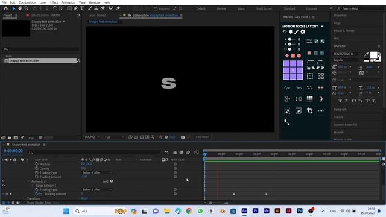Open Motion Tools gear settings
Screen dimensions: 386x217
click(x=303, y=32)
